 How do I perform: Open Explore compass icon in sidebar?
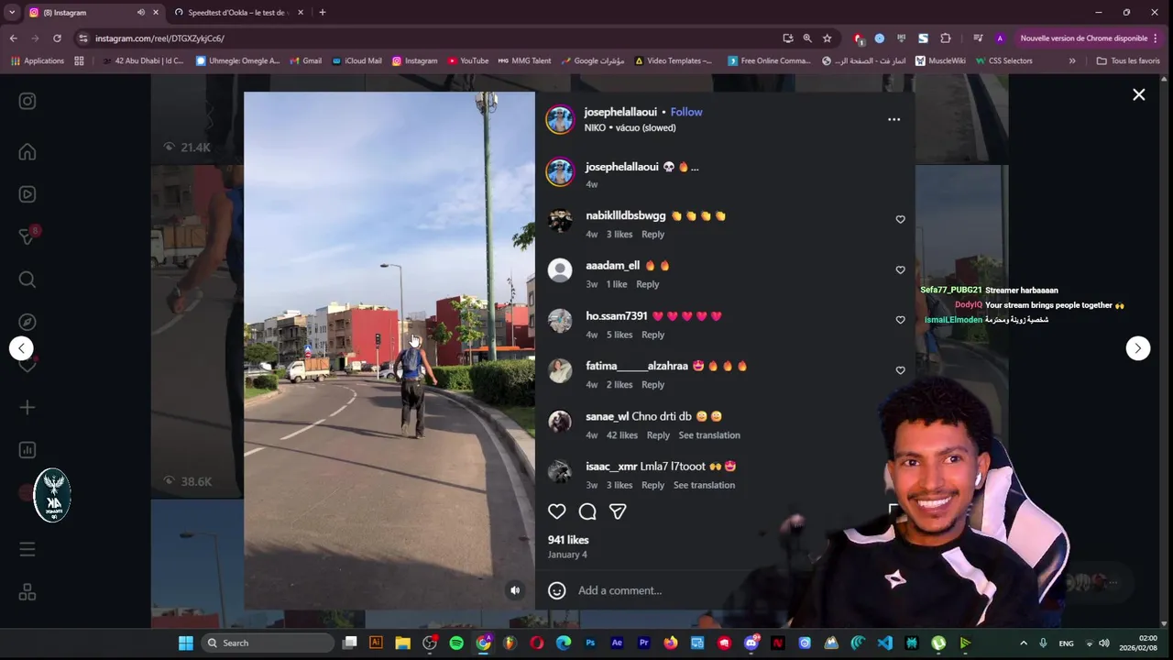(x=27, y=322)
